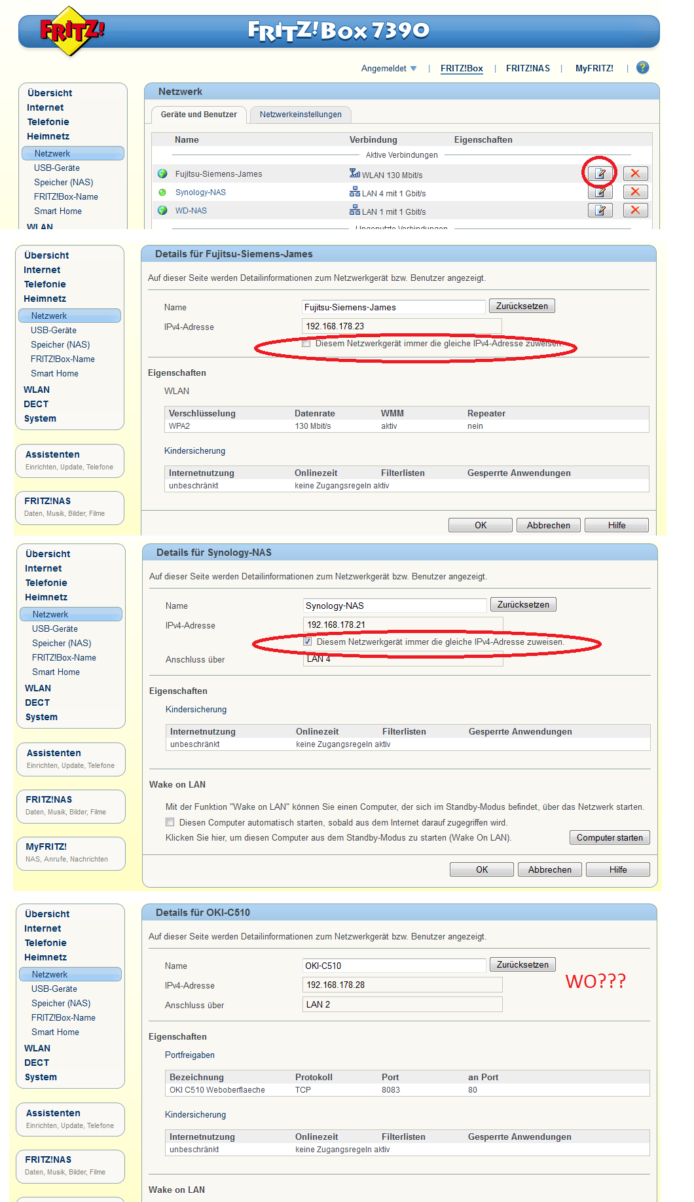Open the Angemeldet dropdown menu
The height and width of the screenshot is (1202, 694).
pyautogui.click(x=389, y=68)
